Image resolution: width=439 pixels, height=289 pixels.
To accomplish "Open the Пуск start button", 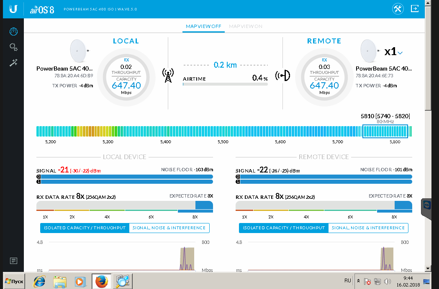I will tap(14, 281).
